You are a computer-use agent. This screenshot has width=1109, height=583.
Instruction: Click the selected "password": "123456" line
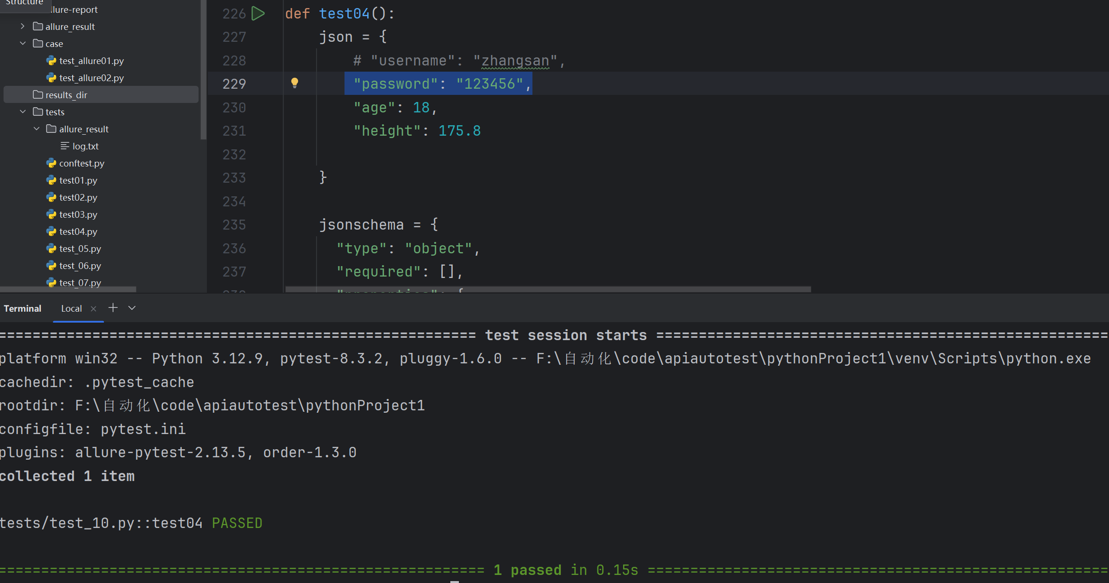pos(438,83)
